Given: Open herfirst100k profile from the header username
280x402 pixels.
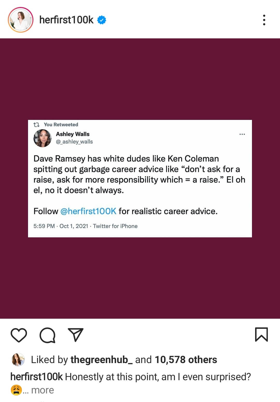Looking at the screenshot, I should pos(66,20).
